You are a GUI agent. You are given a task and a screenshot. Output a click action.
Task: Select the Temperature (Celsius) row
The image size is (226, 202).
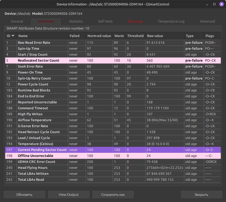(113, 144)
